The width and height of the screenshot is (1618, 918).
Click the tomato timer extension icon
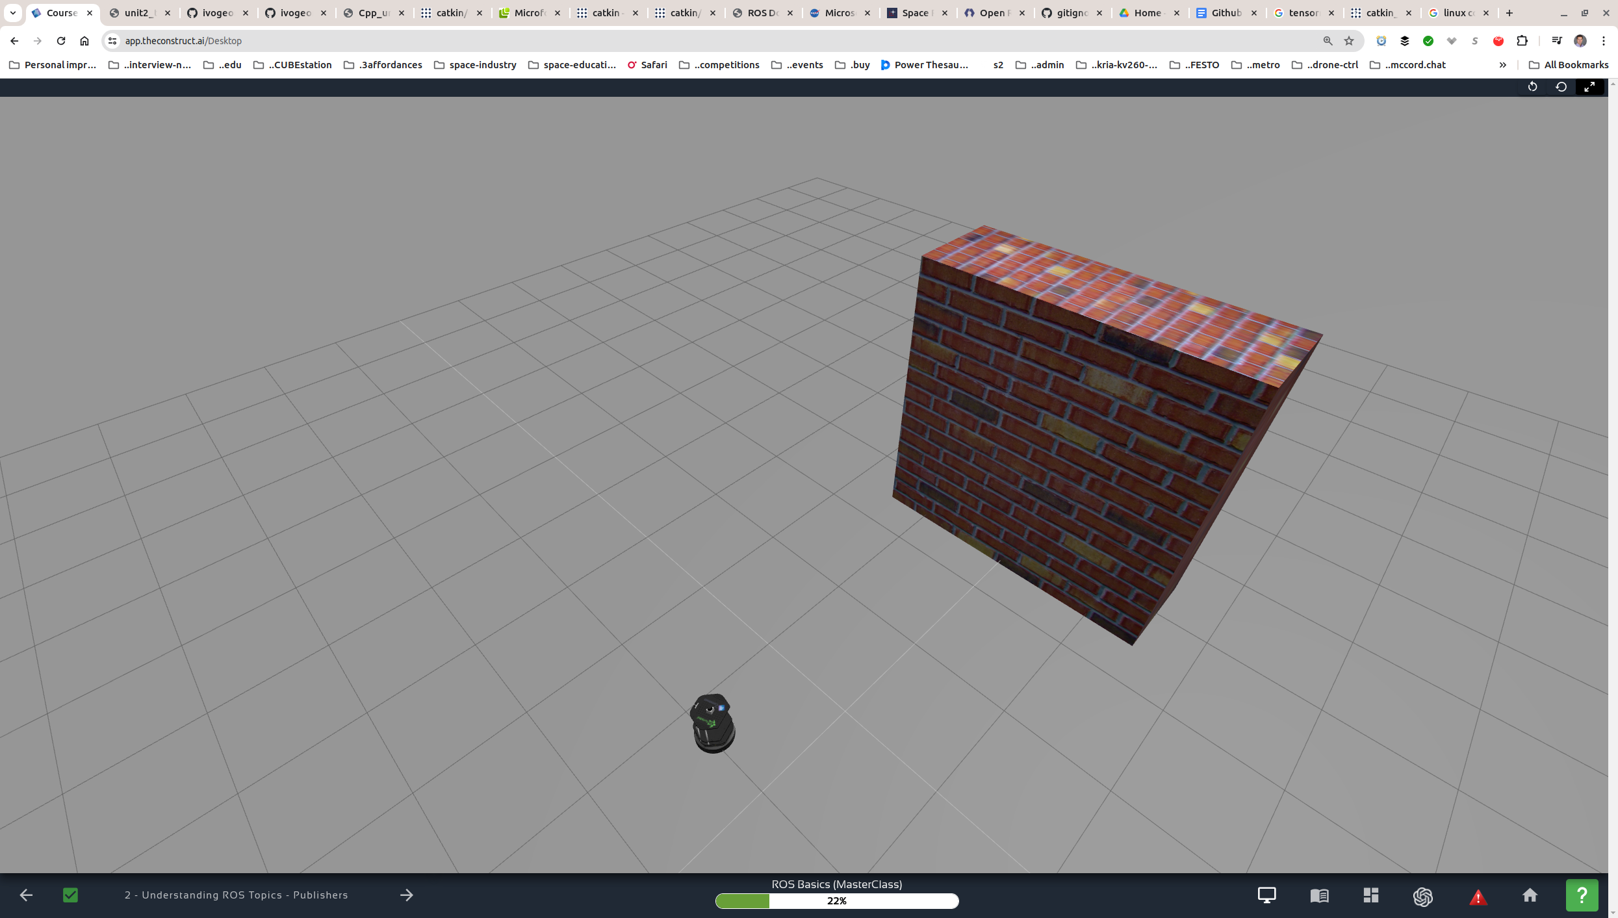[1498, 41]
